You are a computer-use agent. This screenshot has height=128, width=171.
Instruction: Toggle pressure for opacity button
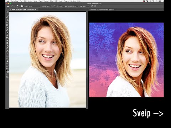coord(53,6)
